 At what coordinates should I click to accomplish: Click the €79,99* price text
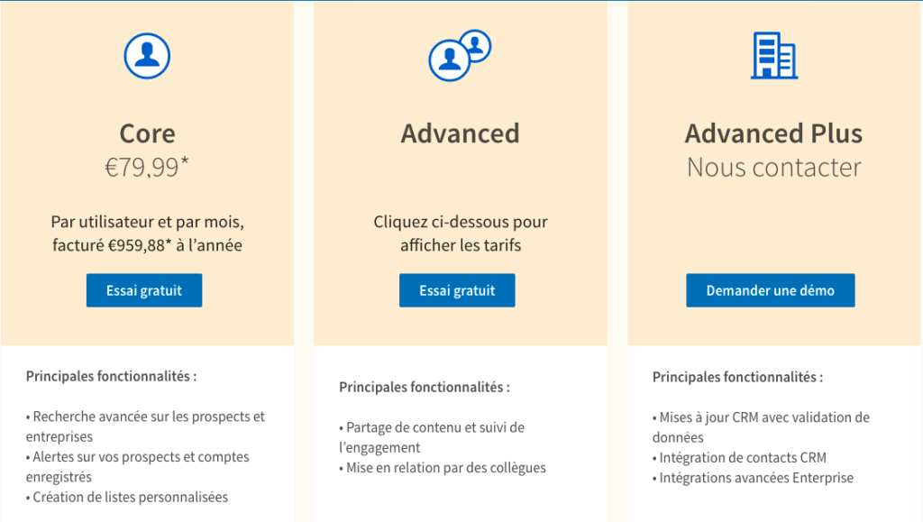[x=147, y=168]
